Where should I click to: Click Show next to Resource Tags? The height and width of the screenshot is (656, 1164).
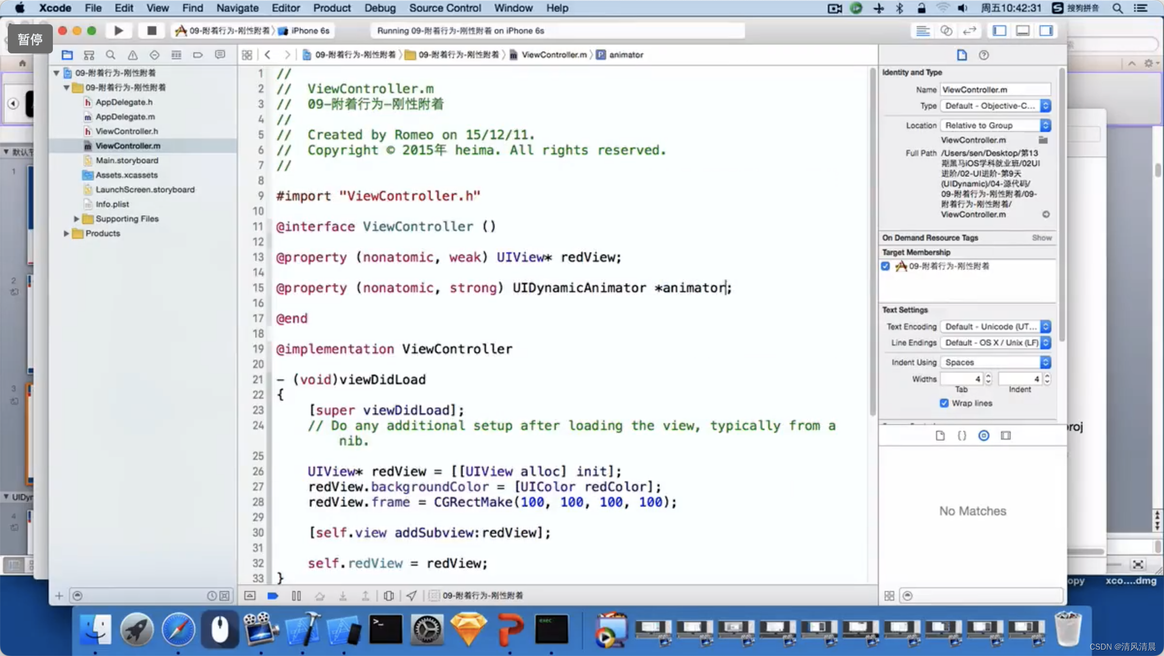[1041, 238]
